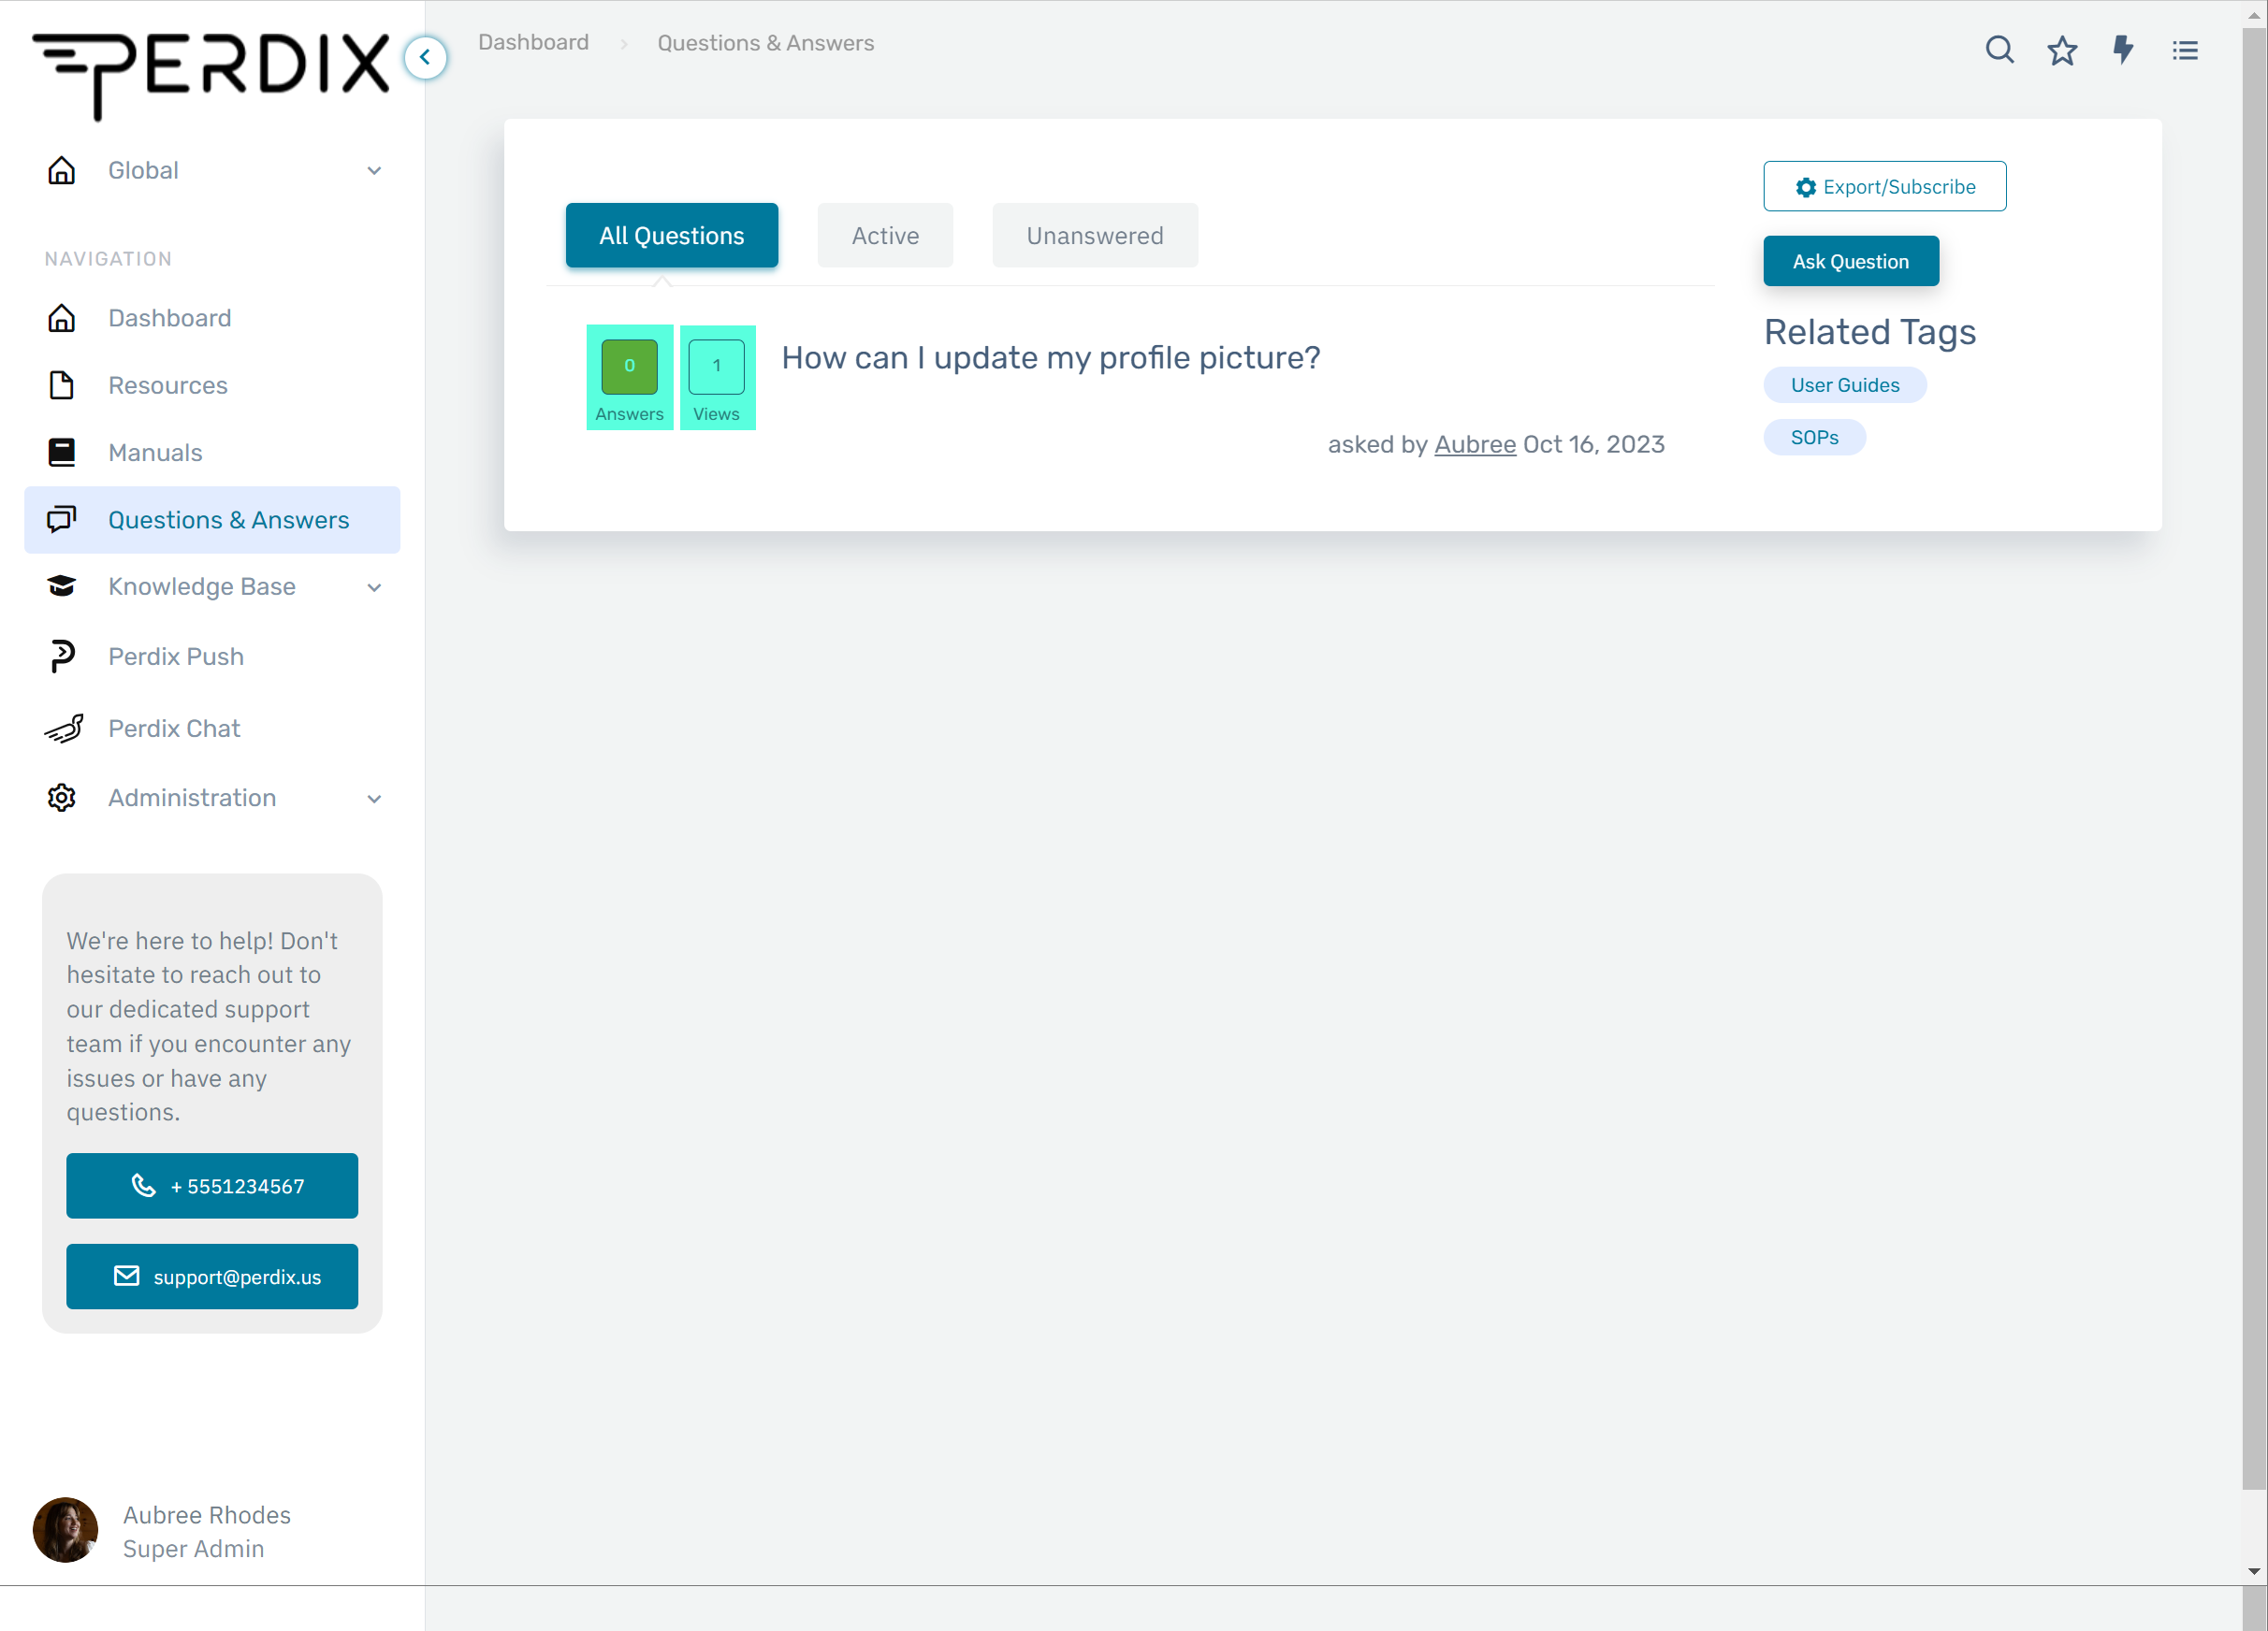The image size is (2268, 1631).
Task: Switch to the Active tab
Action: point(885,235)
